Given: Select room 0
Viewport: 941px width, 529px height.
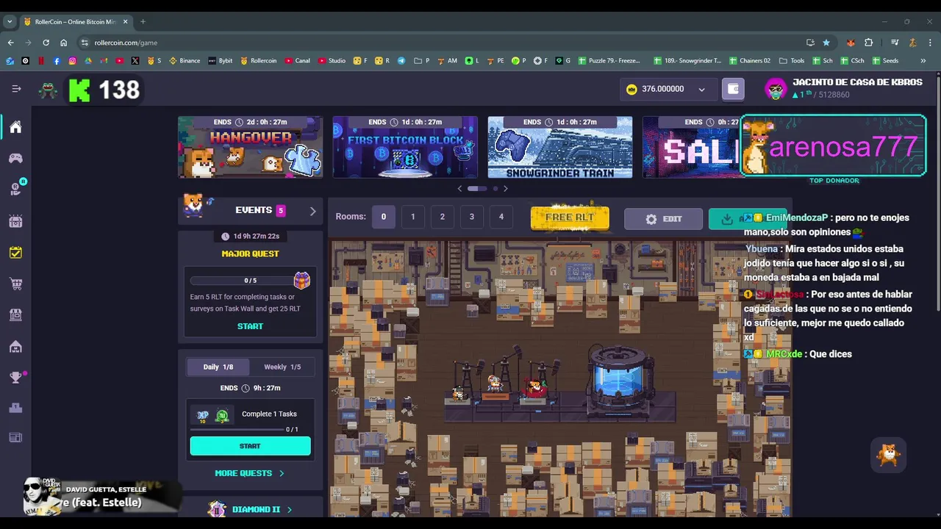Looking at the screenshot, I should [x=383, y=217].
